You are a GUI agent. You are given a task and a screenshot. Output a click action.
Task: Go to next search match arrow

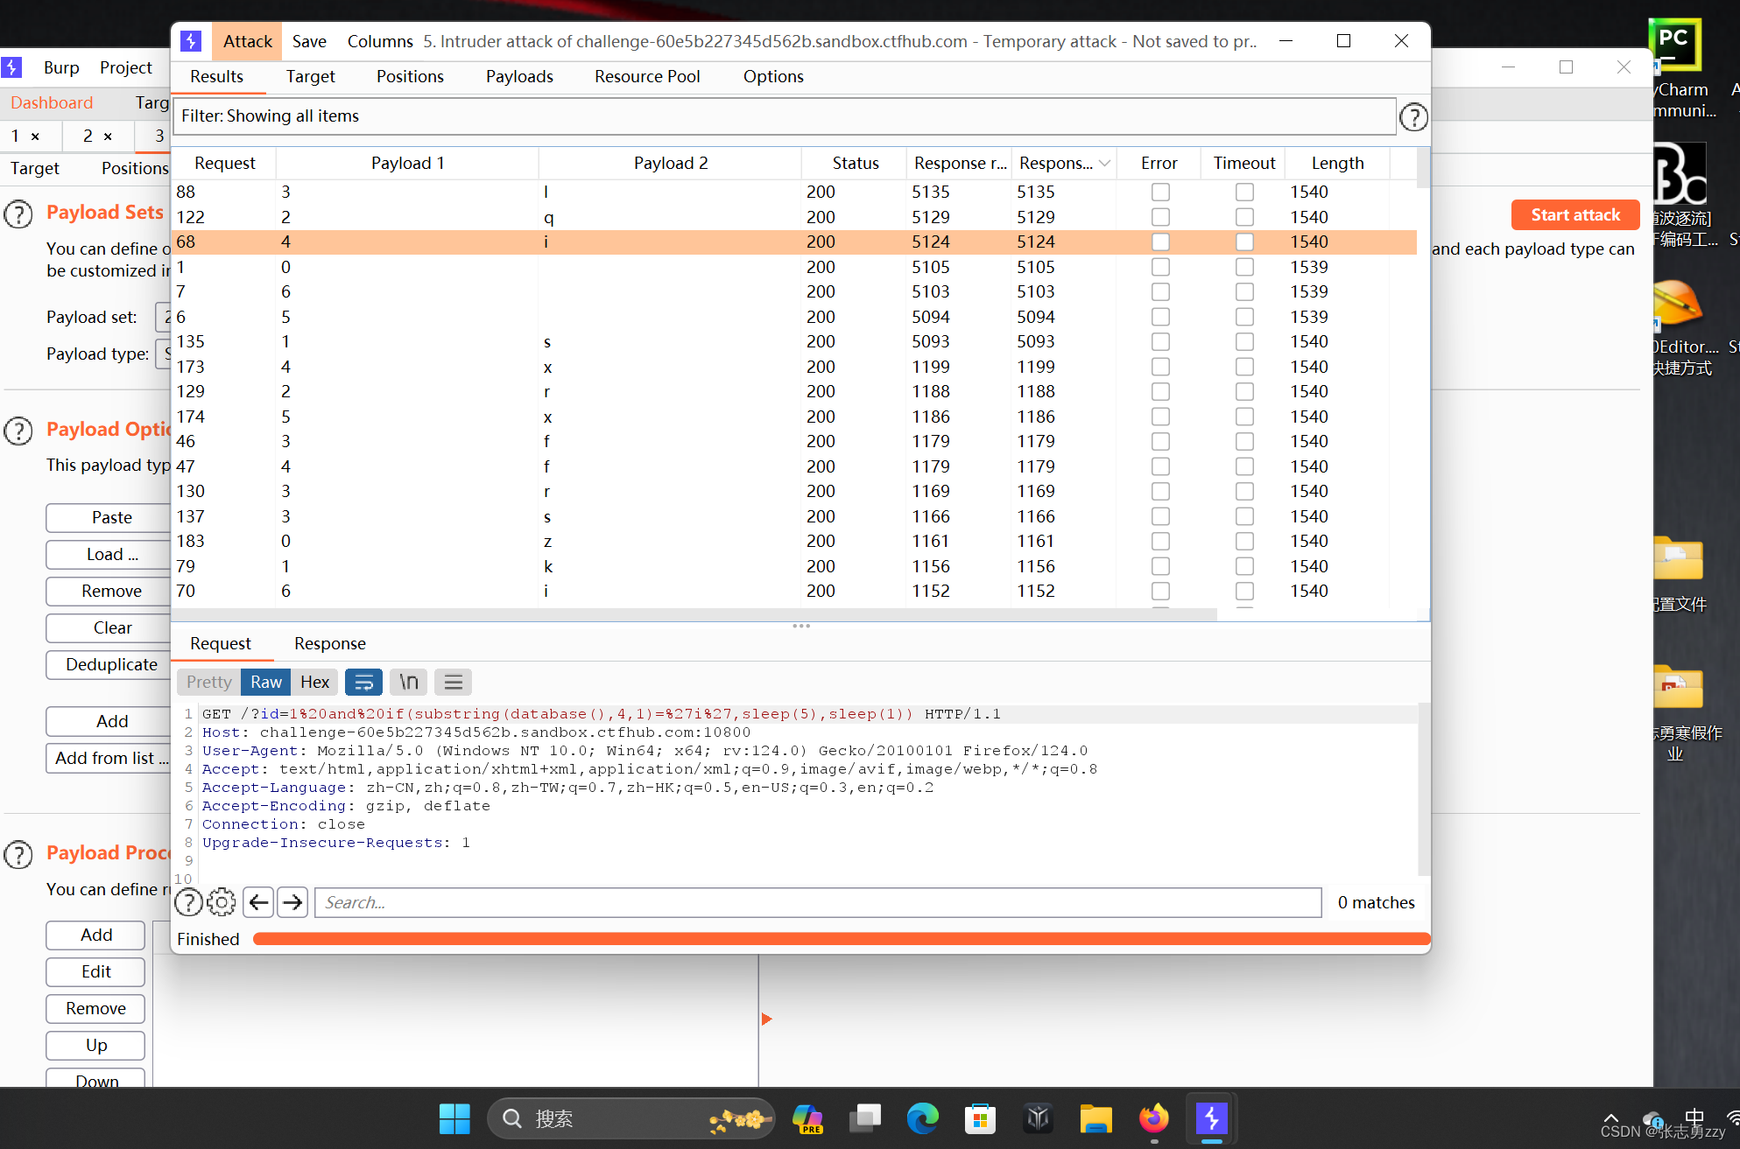pos(292,902)
